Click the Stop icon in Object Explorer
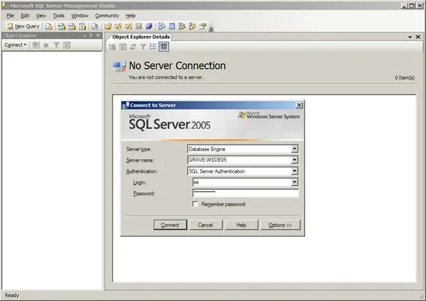 pos(46,45)
